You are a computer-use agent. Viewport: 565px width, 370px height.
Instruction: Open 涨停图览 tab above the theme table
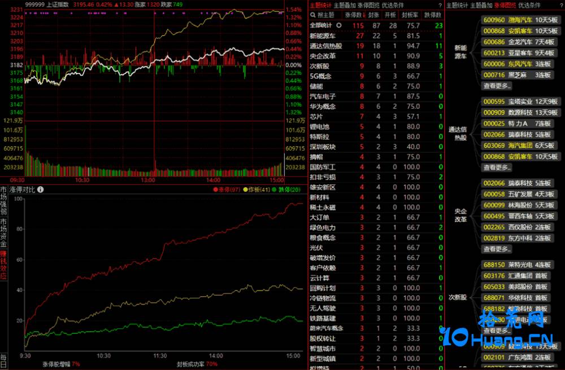(368, 6)
